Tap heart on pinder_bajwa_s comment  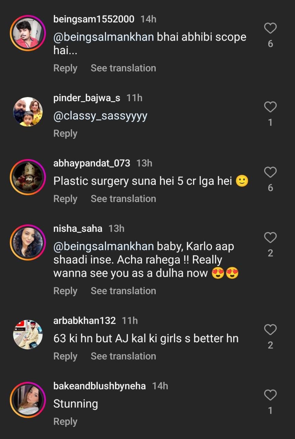click(270, 107)
